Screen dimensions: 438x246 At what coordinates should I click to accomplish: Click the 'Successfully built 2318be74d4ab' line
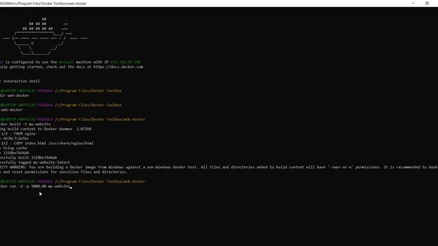pos(29,158)
